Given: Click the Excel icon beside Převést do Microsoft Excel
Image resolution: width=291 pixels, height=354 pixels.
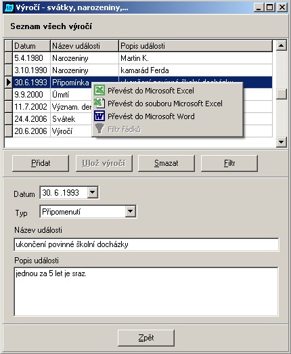Looking at the screenshot, I should pyautogui.click(x=99, y=90).
